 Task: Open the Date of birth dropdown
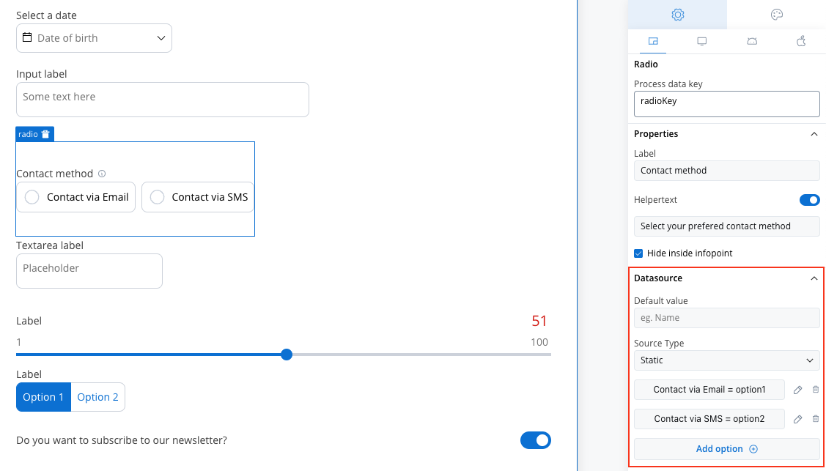tap(95, 38)
